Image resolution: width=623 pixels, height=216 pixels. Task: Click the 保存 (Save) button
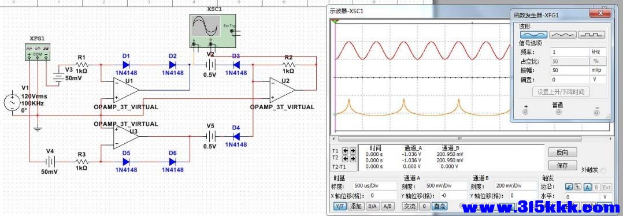562,165
